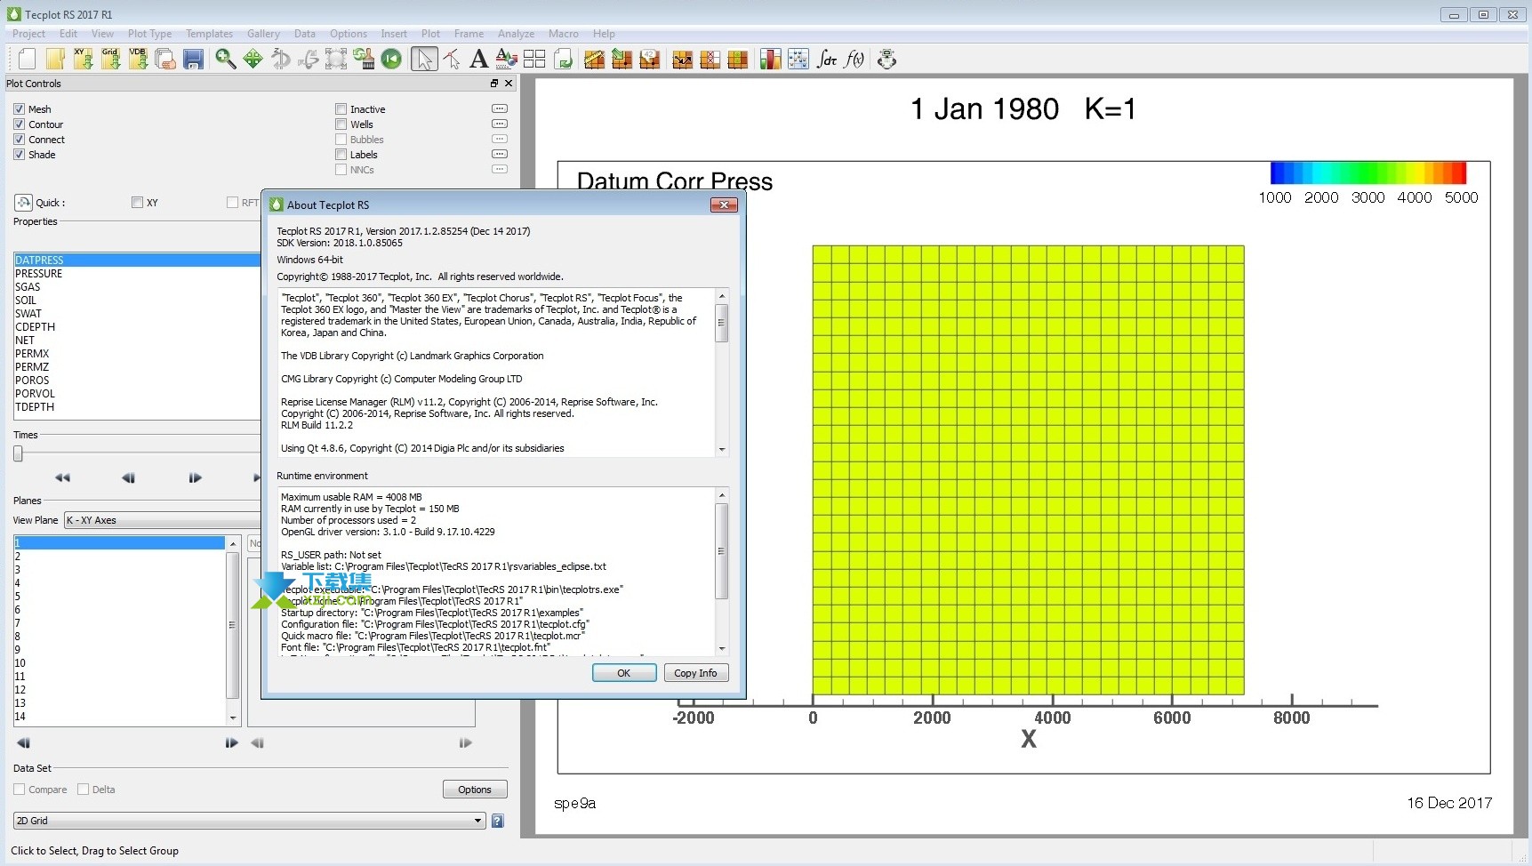Close the About Tecplot RS dialog
Image resolution: width=1532 pixels, height=866 pixels.
coord(724,204)
